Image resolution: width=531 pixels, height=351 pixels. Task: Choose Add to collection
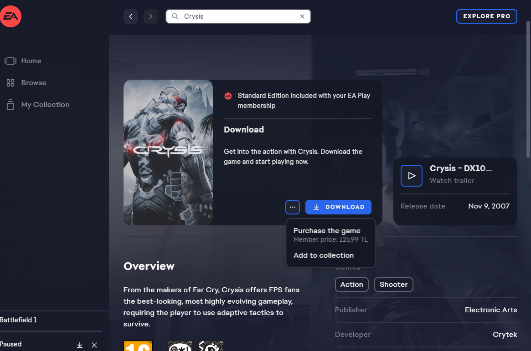coord(324,255)
